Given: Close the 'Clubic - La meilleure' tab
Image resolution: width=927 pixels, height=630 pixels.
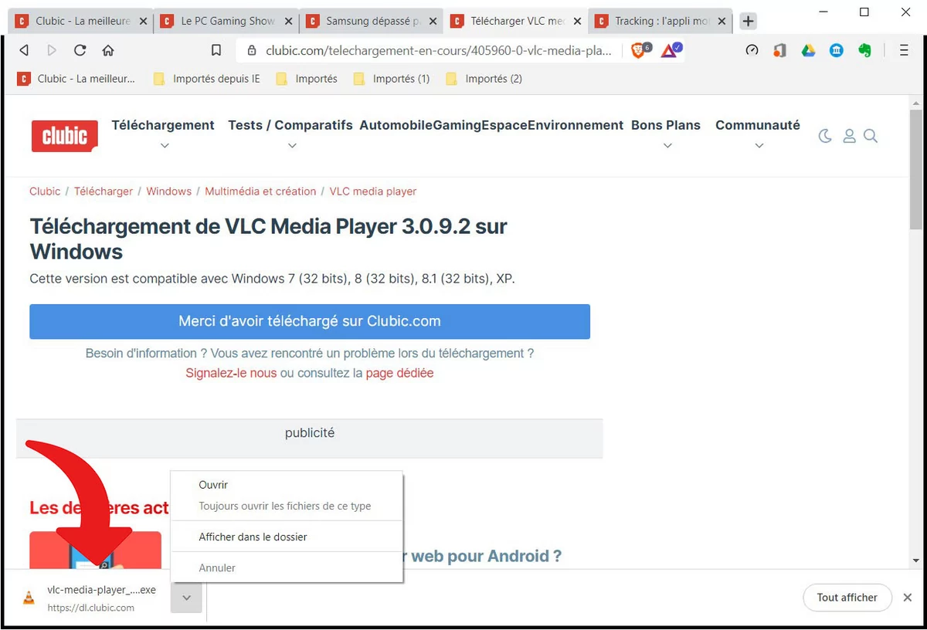Looking at the screenshot, I should pyautogui.click(x=143, y=22).
